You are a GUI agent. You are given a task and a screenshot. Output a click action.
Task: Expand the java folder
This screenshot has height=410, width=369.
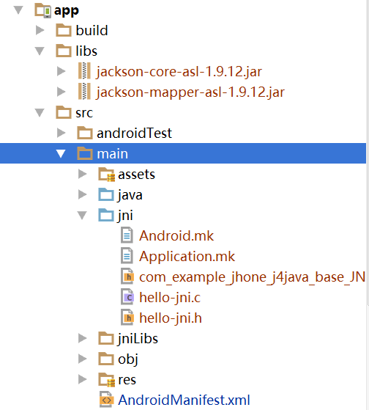pyautogui.click(x=83, y=194)
